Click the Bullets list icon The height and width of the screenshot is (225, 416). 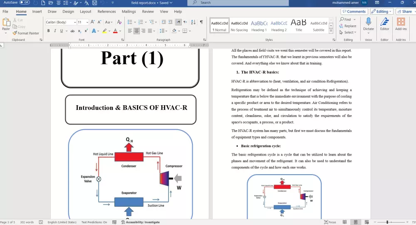(x=130, y=22)
